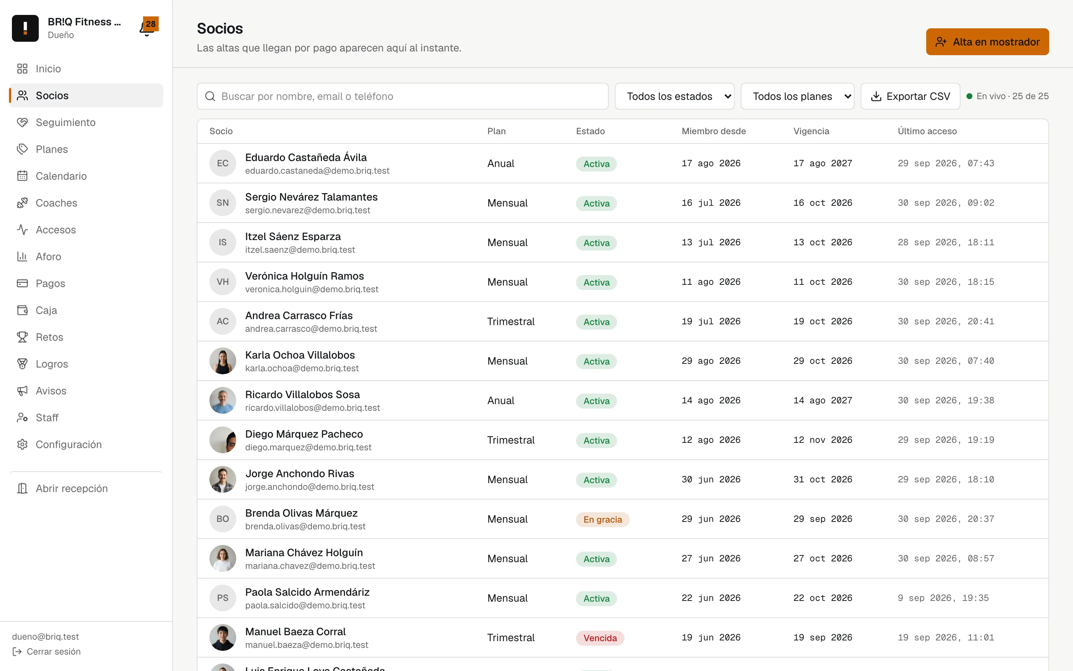The width and height of the screenshot is (1073, 671).
Task: Click Andrea Carrasco Frías Trimestral plan cell
Action: 511,321
